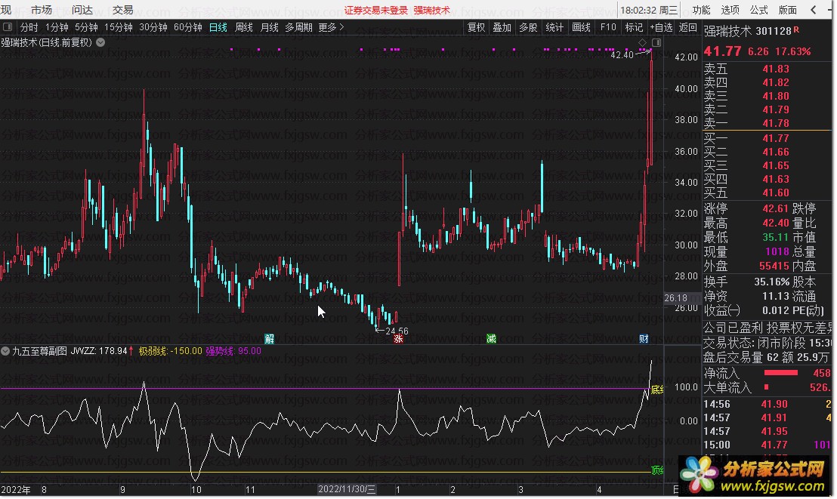This screenshot has width=837, height=499.
Task: Click the window layout icon beside the diamond
Action: (x=656, y=42)
